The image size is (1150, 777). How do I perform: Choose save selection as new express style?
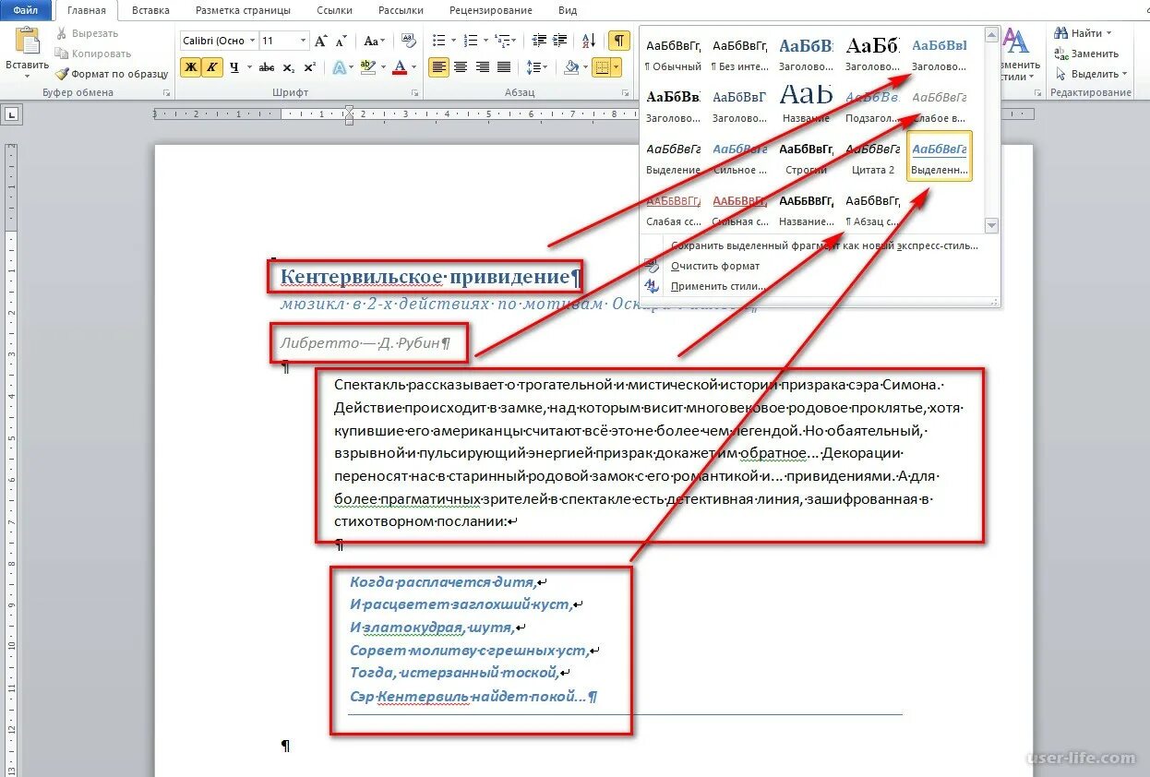tap(824, 245)
